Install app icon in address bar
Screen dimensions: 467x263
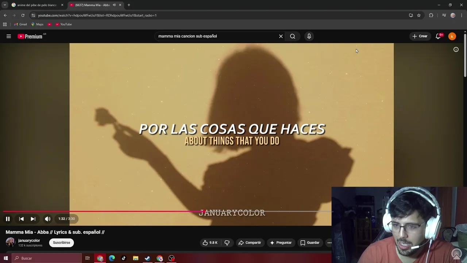click(411, 15)
